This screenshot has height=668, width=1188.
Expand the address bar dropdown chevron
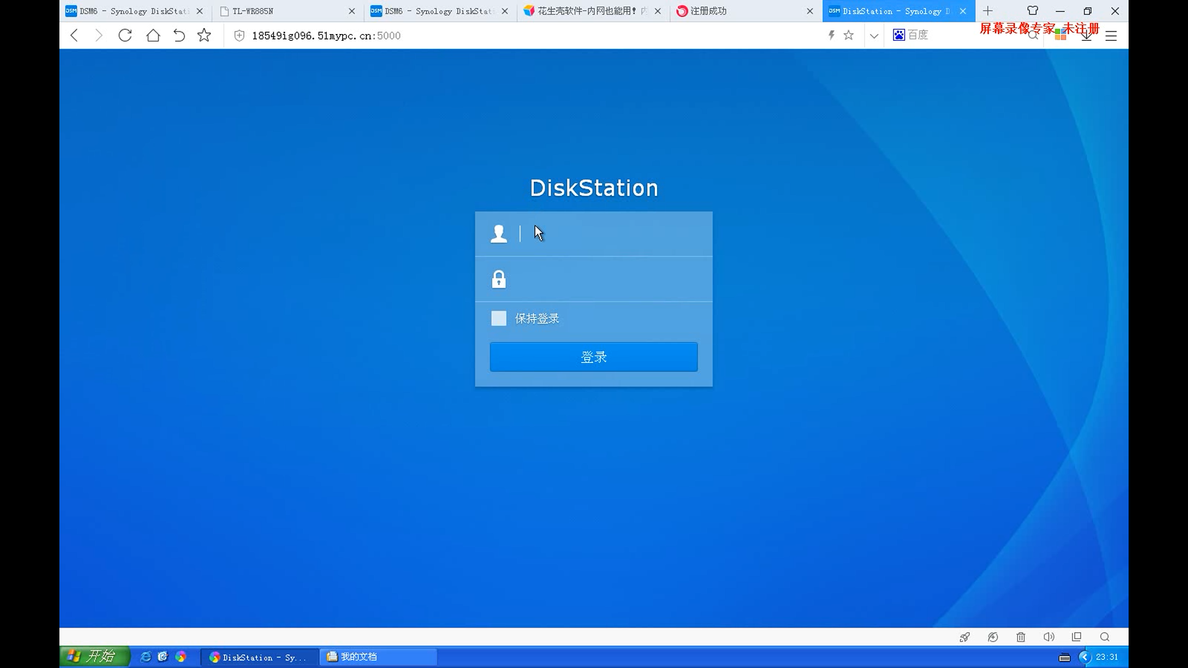pos(874,36)
